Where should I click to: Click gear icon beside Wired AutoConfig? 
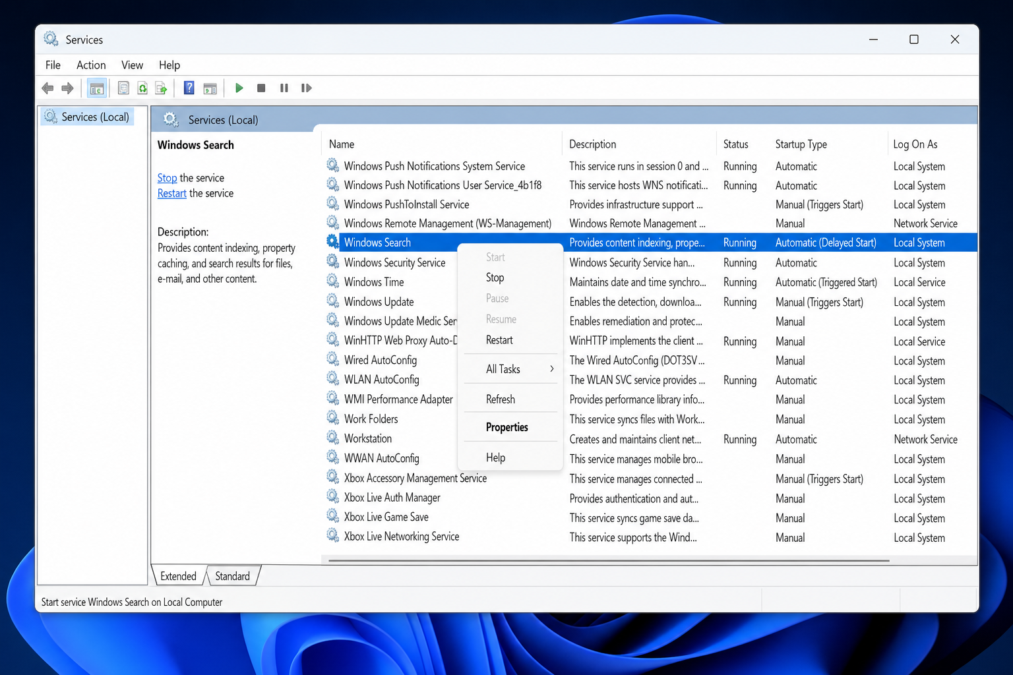(x=333, y=360)
